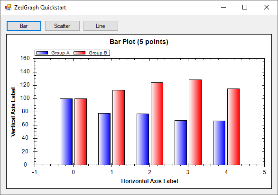Viewport: 278px width, 195px height.
Task: Switch to the Scatter plot
Action: [x=62, y=26]
